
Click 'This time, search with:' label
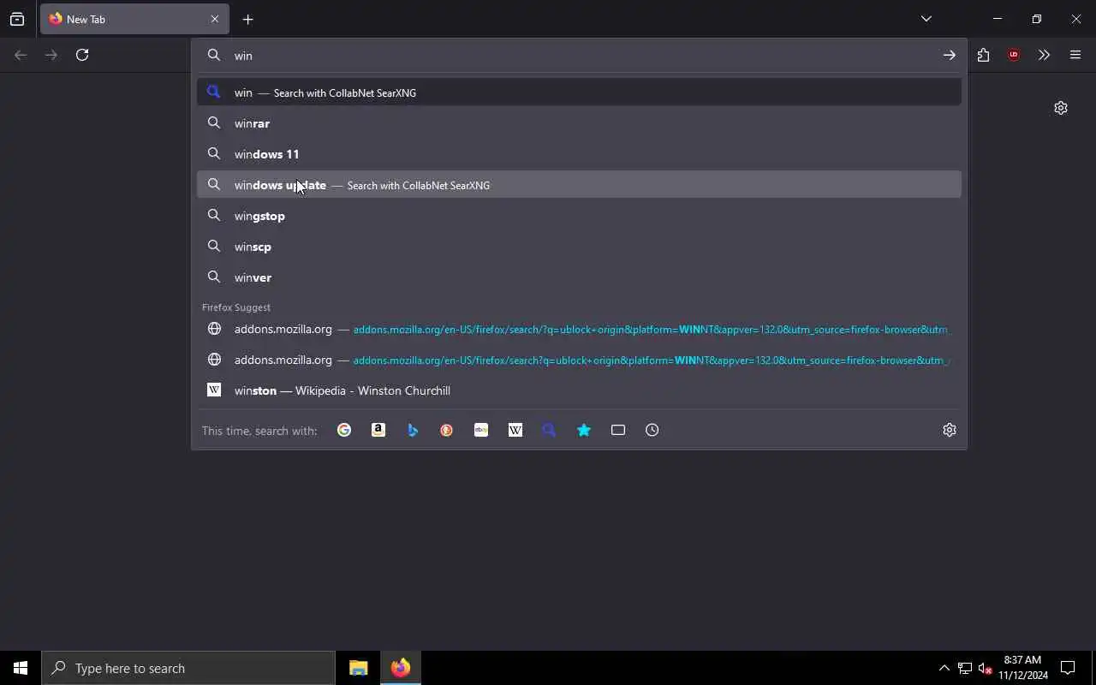tap(259, 431)
